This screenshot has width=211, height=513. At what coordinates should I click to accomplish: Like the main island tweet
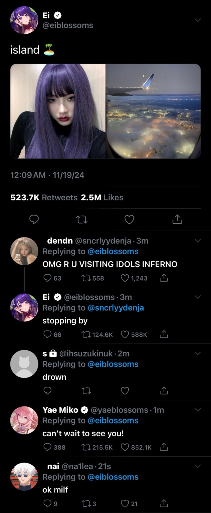tap(129, 220)
